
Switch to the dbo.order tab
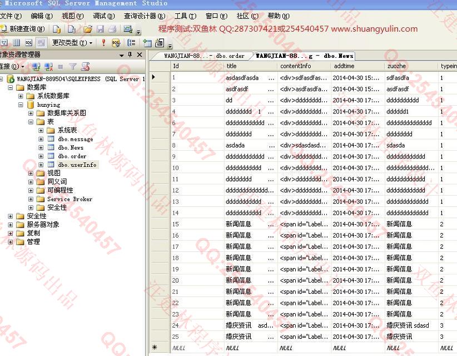click(204, 56)
